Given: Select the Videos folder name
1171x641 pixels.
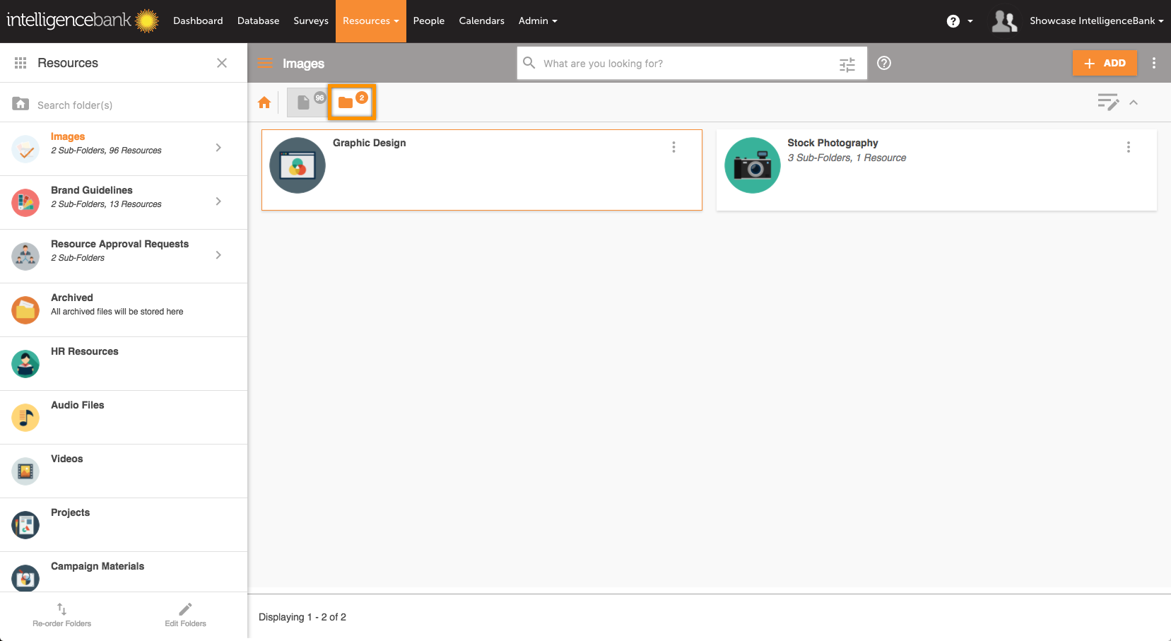Looking at the screenshot, I should (x=67, y=459).
